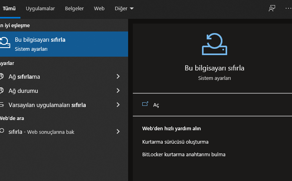
Task: Click the search magnifier icon beside sıfırla
Action: click(x=2, y=131)
